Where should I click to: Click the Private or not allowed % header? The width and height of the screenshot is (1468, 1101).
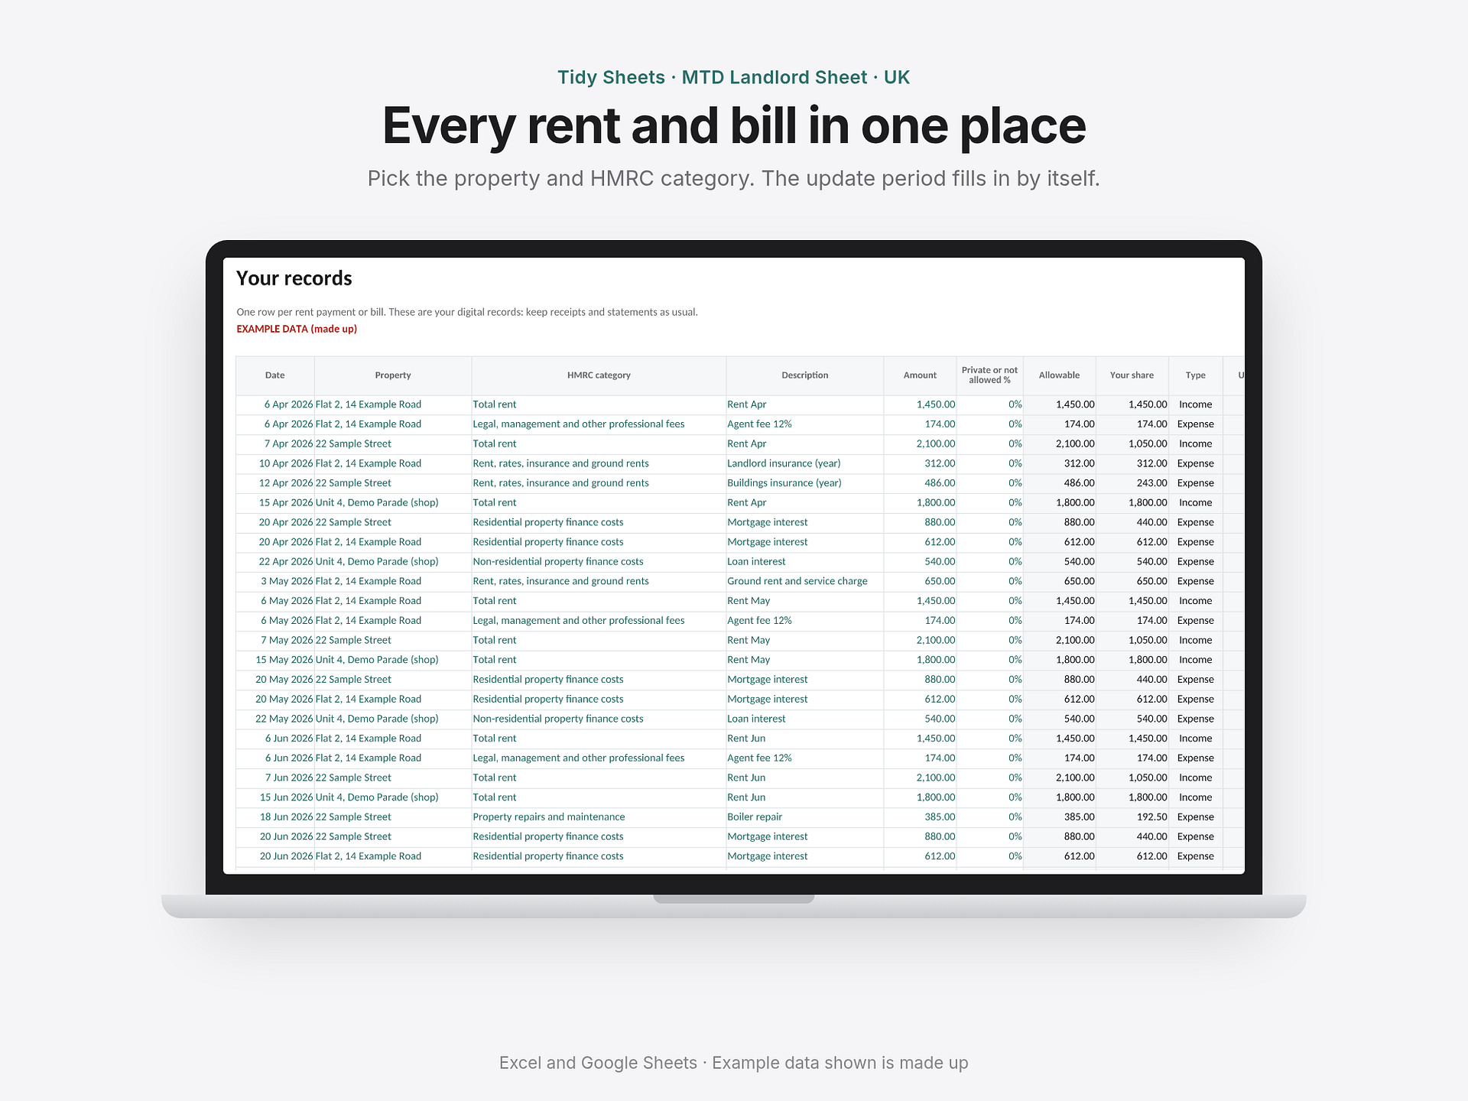989,375
